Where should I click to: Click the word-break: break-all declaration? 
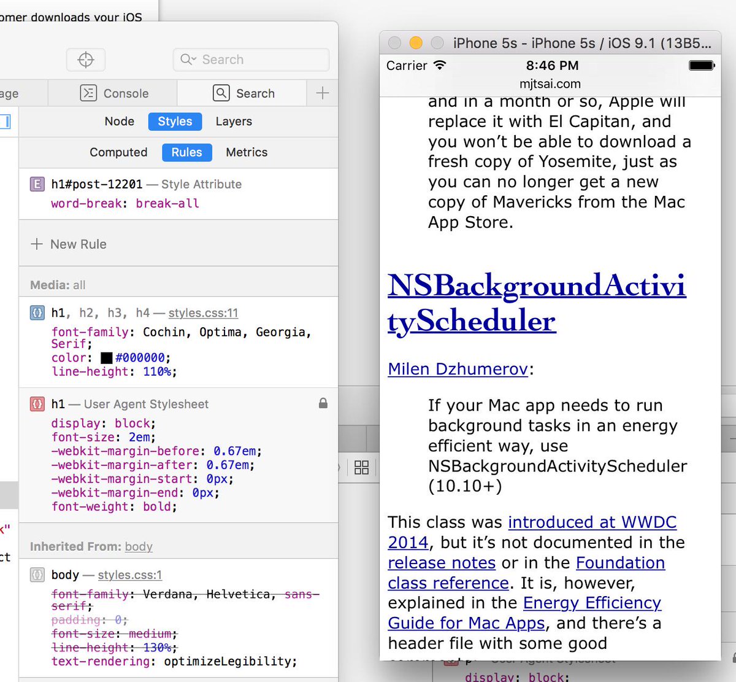click(x=125, y=203)
